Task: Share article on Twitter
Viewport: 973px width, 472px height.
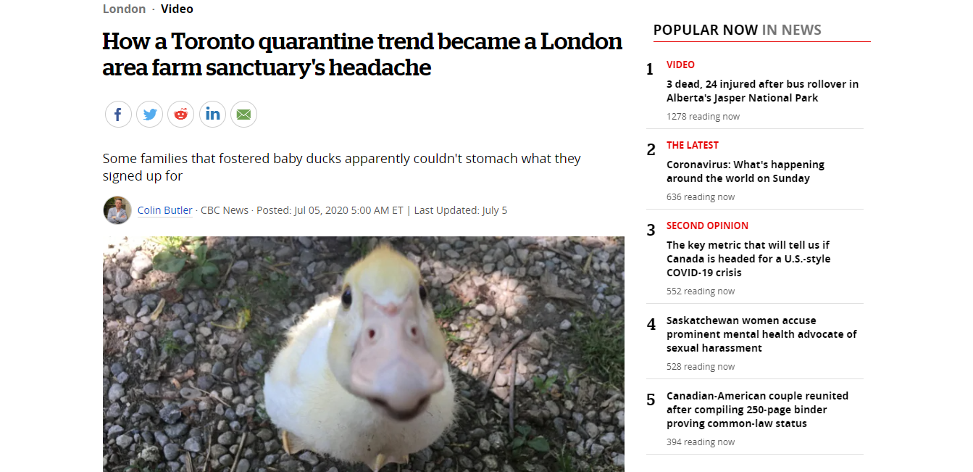Action: pyautogui.click(x=150, y=115)
